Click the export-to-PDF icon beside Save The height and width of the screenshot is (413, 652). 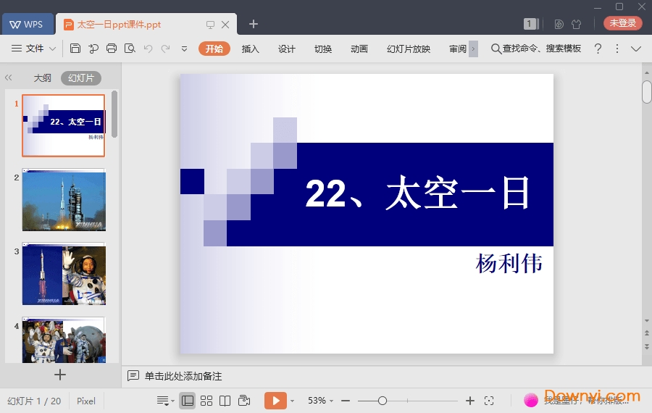coord(93,49)
